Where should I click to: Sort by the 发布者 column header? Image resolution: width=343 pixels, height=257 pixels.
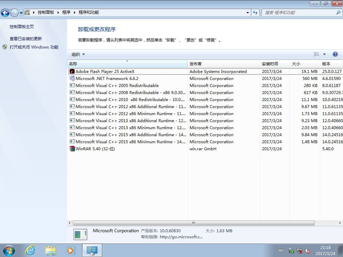(x=223, y=64)
